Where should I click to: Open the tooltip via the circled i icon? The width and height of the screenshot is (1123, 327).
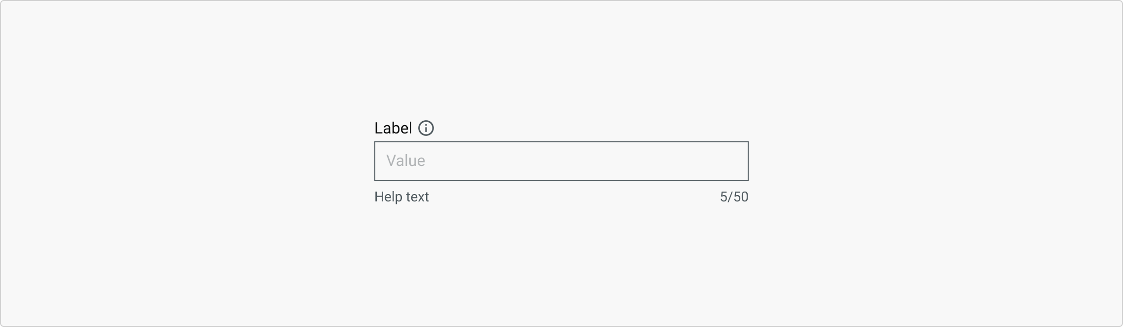[426, 128]
